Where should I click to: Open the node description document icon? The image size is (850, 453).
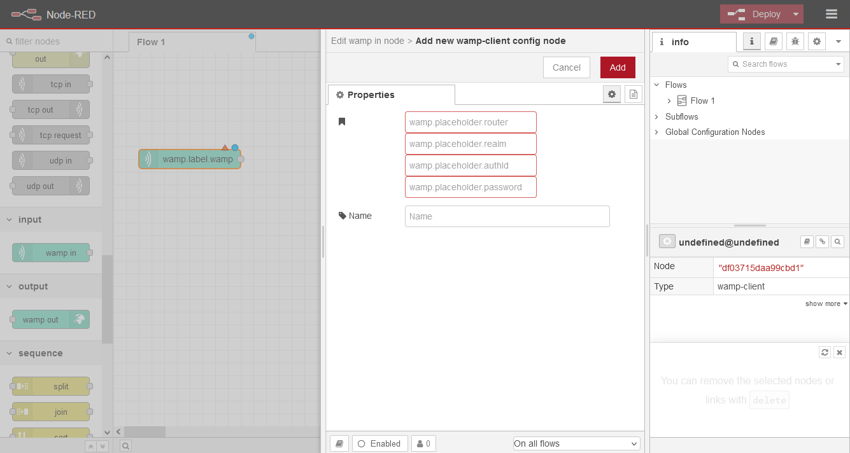(x=633, y=94)
